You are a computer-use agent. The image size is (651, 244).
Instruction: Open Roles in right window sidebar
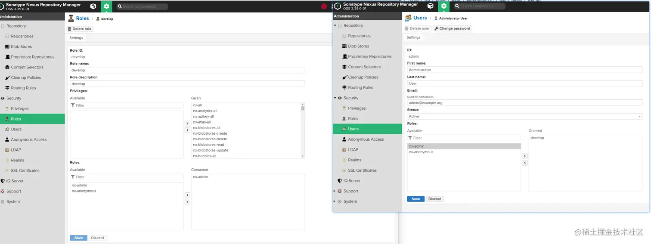pos(353,118)
